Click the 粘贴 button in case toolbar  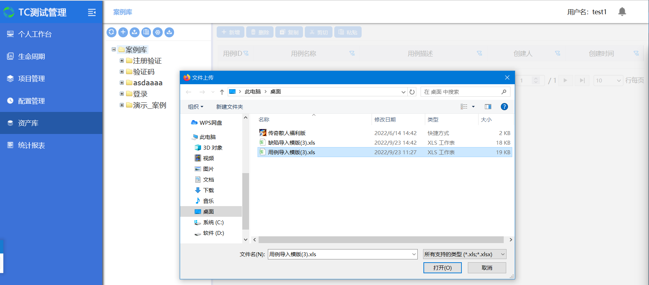(348, 32)
